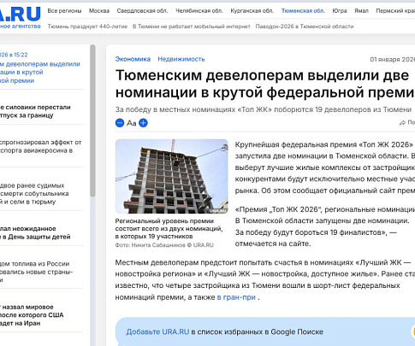Open the Челябинская обл. region tab
The height and width of the screenshot is (346, 415).
click(x=199, y=11)
